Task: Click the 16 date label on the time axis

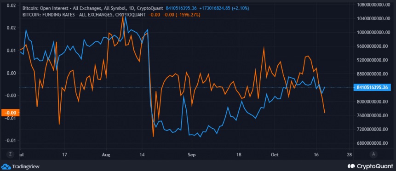Action: pyautogui.click(x=316, y=154)
